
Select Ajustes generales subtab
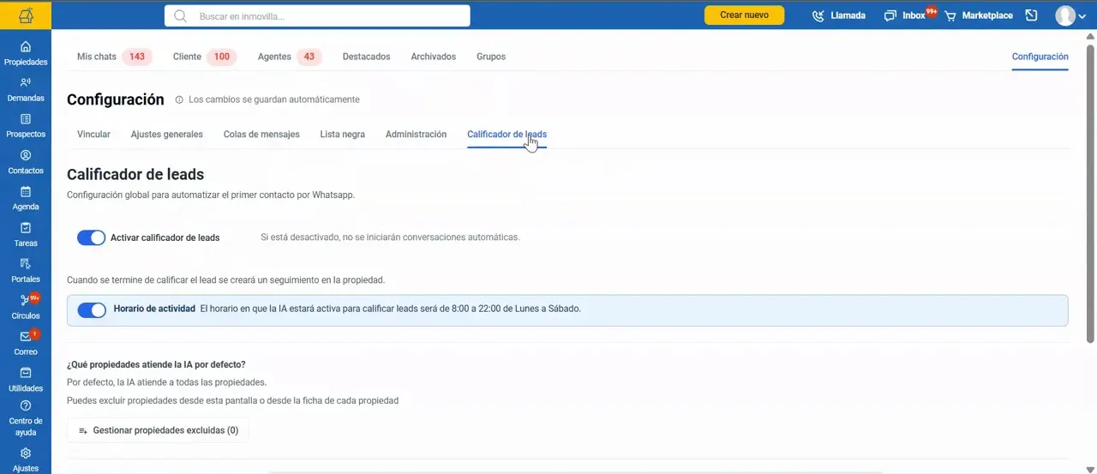167,135
